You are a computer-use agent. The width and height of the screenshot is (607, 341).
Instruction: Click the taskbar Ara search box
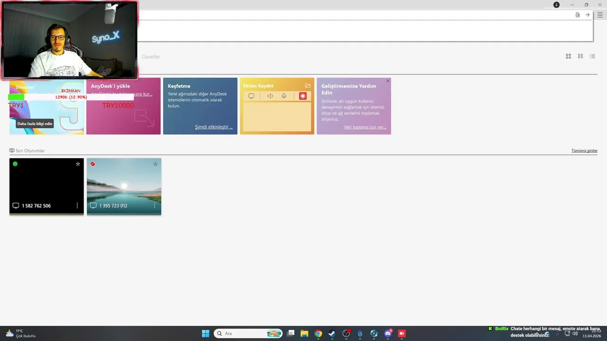point(248,333)
